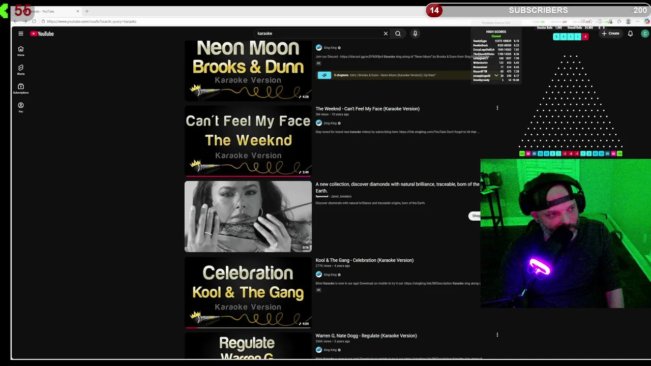The image size is (651, 366).
Task: Open a new browser tab
Action: click(87, 11)
